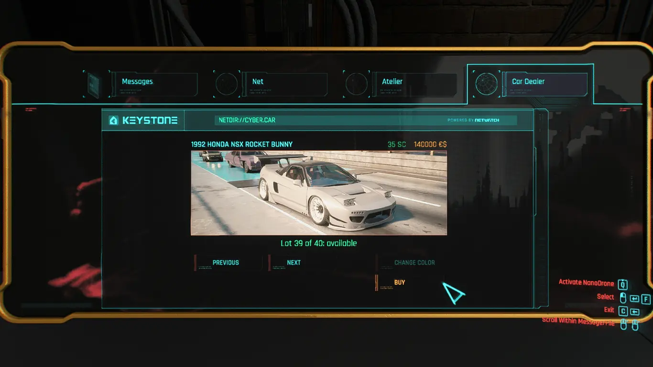
Task: Click the F key icon beside Select
Action: point(646,299)
